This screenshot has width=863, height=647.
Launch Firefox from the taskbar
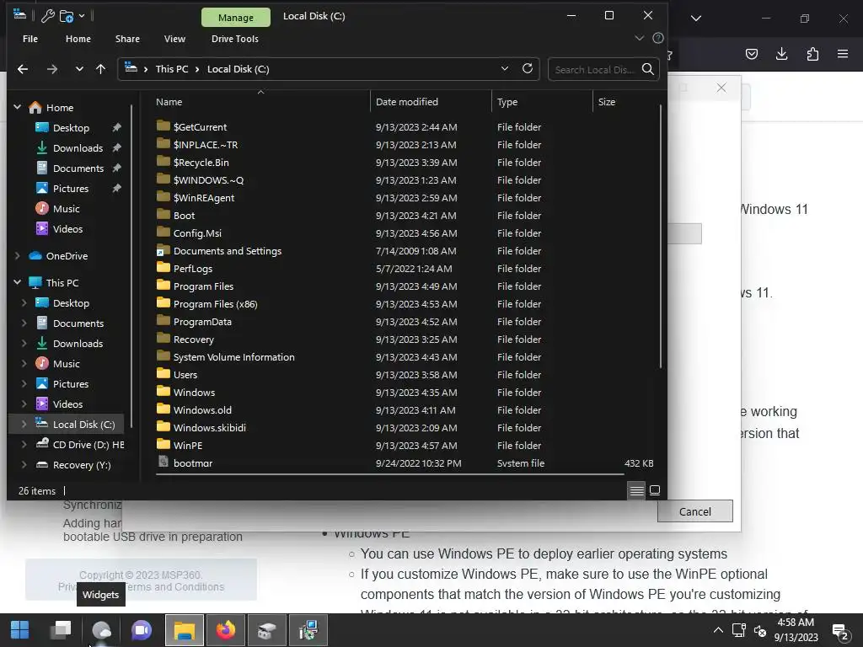coord(226,630)
